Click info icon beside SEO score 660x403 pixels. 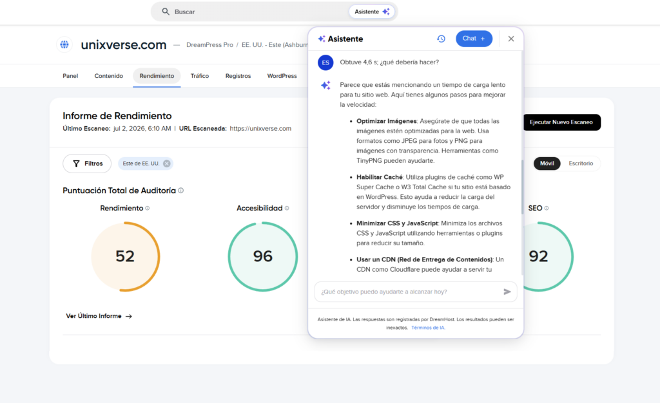(x=547, y=208)
